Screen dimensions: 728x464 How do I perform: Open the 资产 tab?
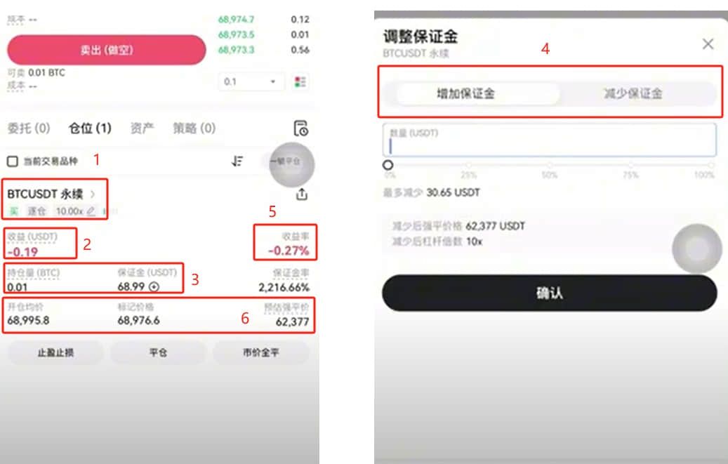(142, 128)
